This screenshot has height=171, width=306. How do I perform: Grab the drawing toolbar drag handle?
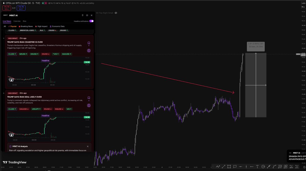(213, 167)
